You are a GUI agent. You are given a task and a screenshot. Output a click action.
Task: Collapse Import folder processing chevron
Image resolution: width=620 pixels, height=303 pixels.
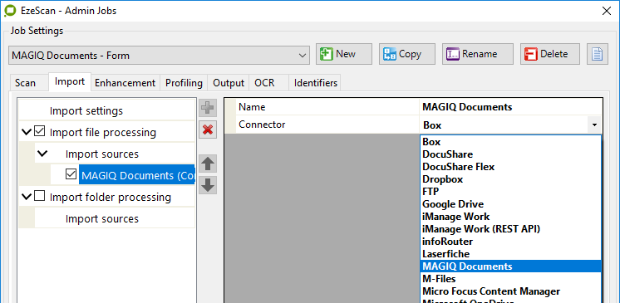point(26,197)
